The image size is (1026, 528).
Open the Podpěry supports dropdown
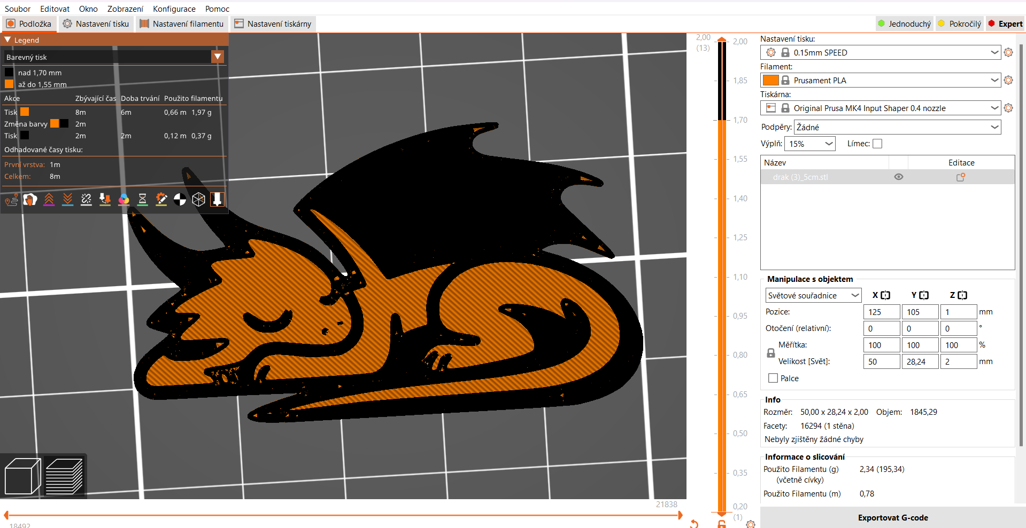[x=898, y=127]
